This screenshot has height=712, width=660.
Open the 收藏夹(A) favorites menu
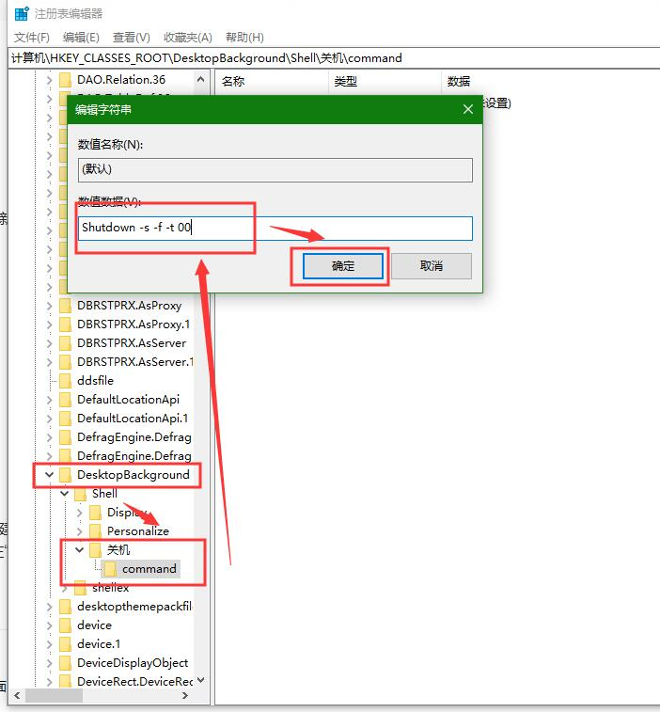[x=188, y=37]
